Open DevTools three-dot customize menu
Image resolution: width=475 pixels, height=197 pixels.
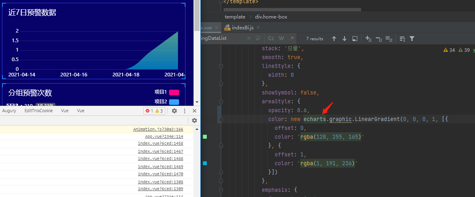click(x=184, y=111)
